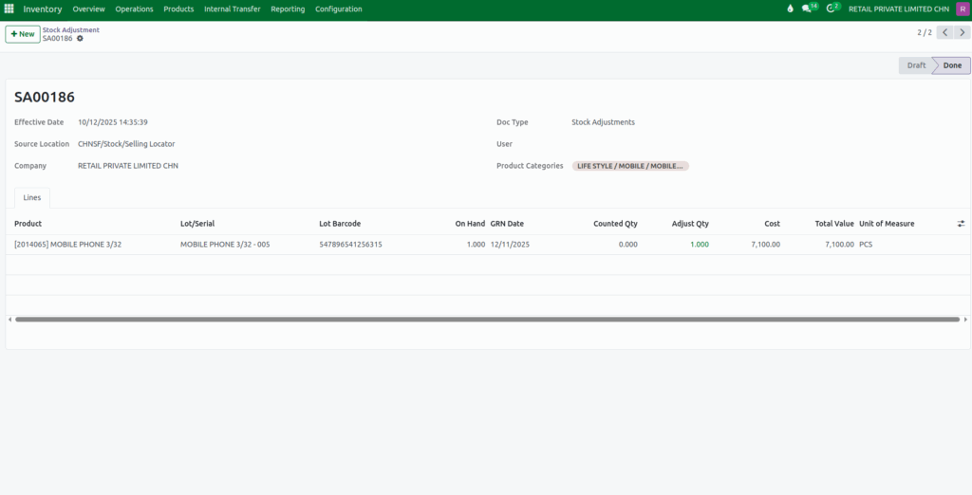Click the On Hand value 1.000
Image resolution: width=972 pixels, height=495 pixels.
476,245
